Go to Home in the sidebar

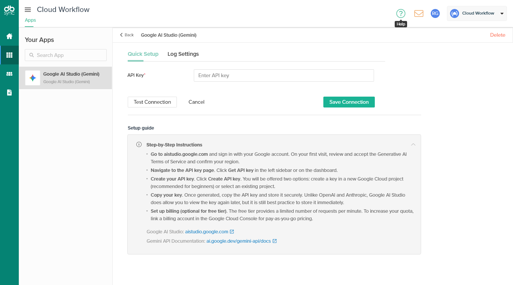[x=9, y=36]
